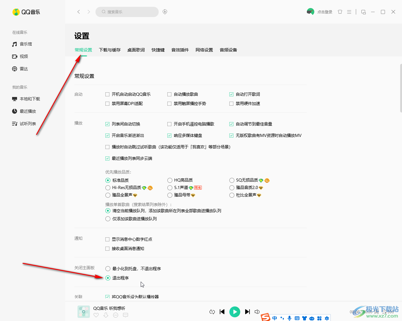Select 仅添加该歌曲进播放队列 radio button
This screenshot has height=321, width=402.
coord(108,219)
